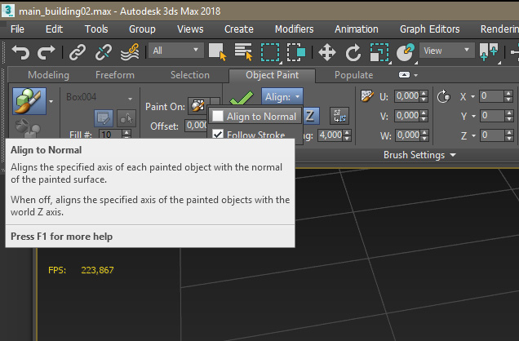Switch to the Freeform ribbon tab
This screenshot has width=519, height=341.
pos(115,75)
